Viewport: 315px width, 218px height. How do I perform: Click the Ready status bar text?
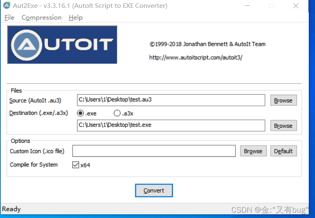pyautogui.click(x=11, y=209)
